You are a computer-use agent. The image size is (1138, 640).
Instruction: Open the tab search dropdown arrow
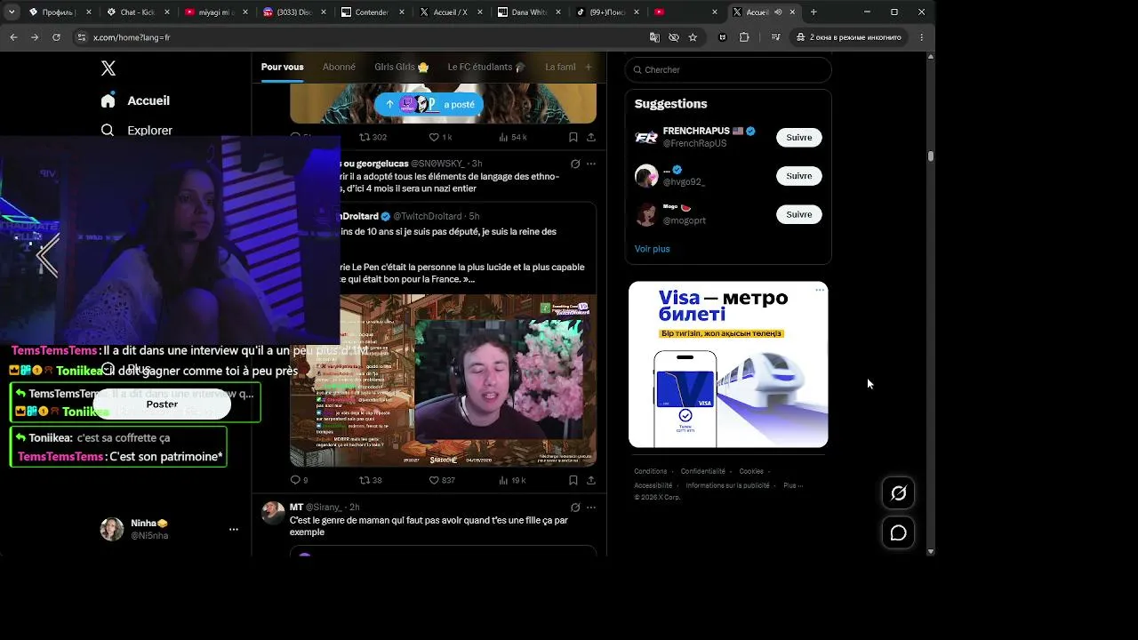pyautogui.click(x=12, y=12)
